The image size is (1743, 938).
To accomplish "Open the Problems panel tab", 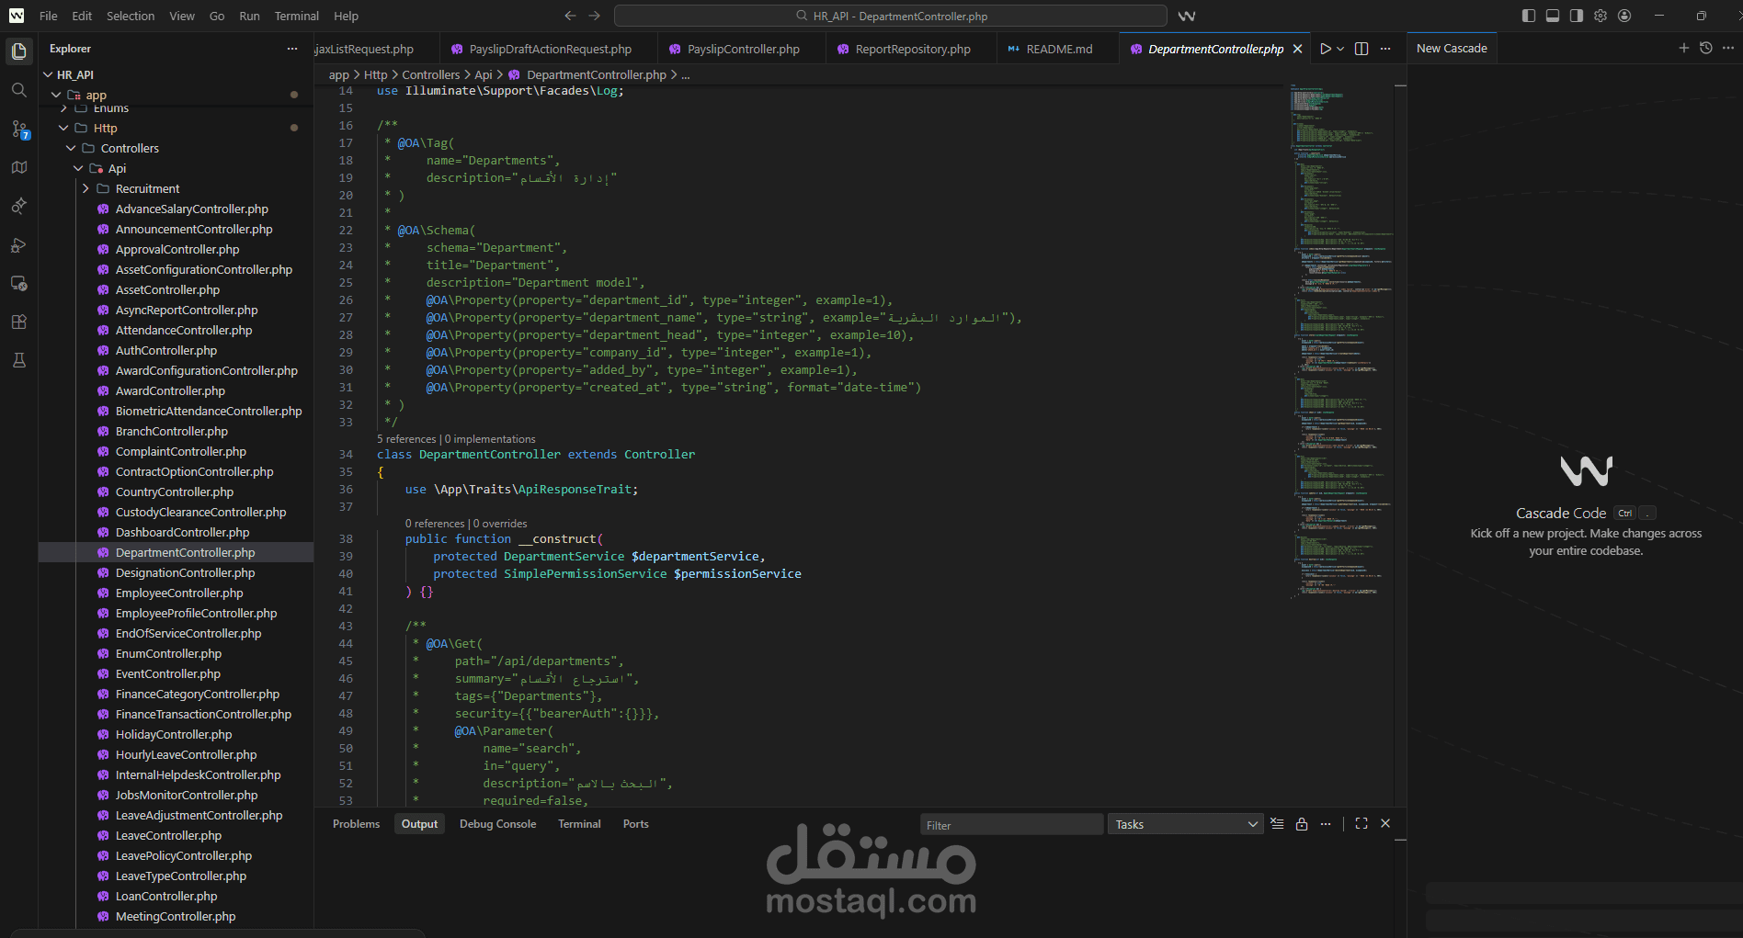I will pyautogui.click(x=356, y=824).
